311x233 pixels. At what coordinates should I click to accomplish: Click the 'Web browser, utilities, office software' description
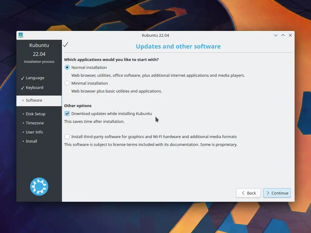pos(158,75)
